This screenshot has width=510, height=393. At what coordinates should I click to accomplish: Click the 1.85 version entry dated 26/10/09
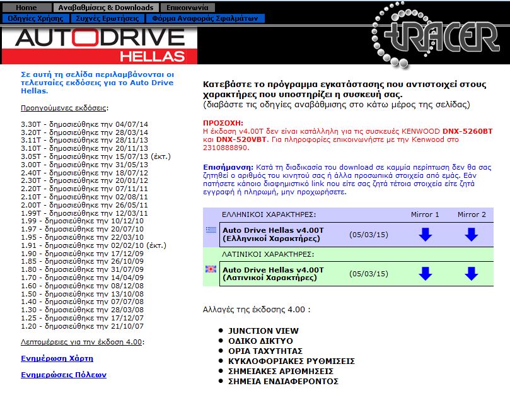(x=83, y=261)
